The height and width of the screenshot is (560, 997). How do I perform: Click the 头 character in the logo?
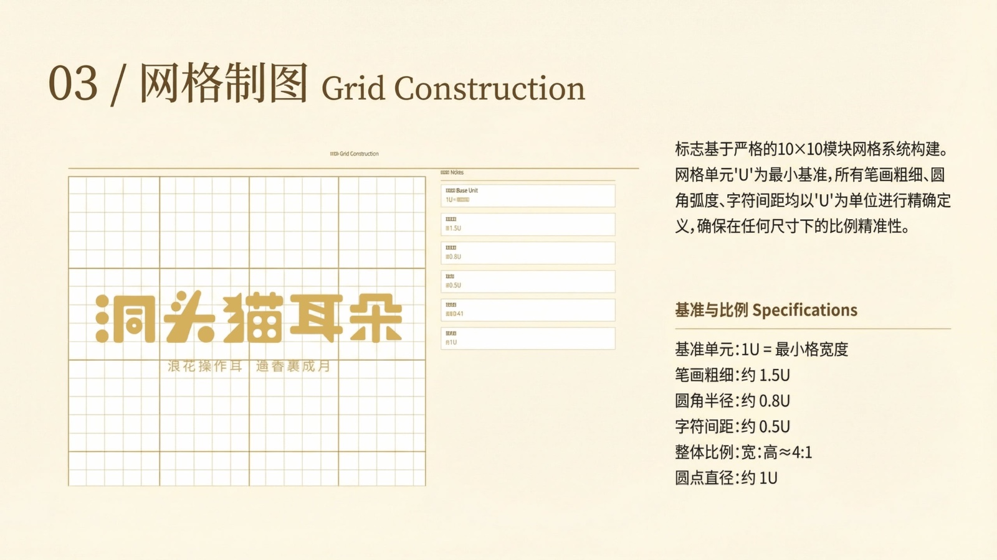pos(189,317)
